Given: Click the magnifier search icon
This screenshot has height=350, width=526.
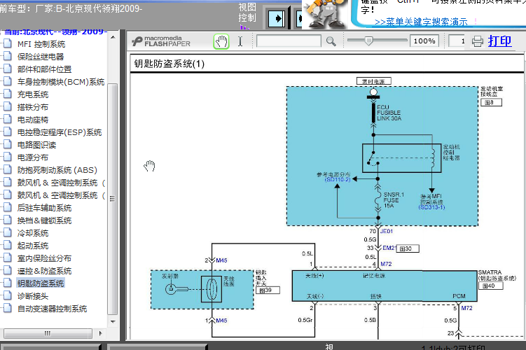Looking at the screenshot, I should 331,41.
